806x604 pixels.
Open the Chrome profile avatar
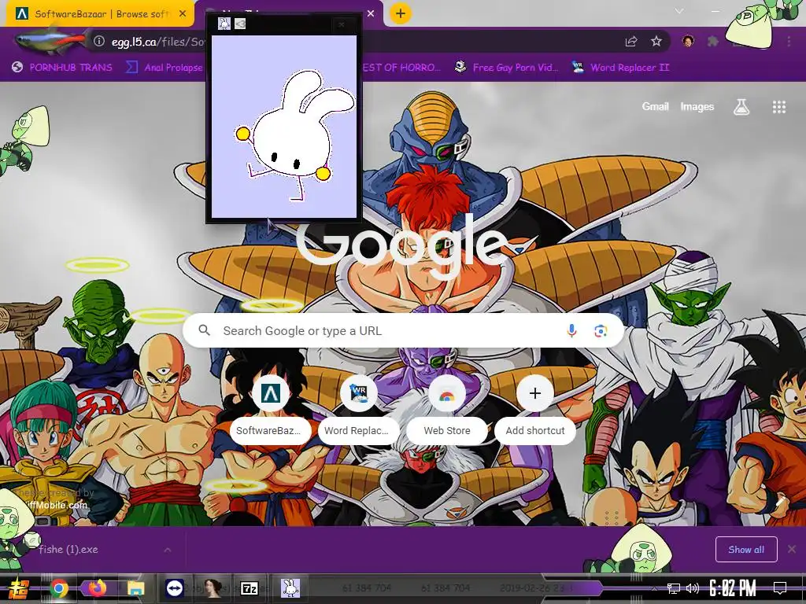pyautogui.click(x=688, y=41)
